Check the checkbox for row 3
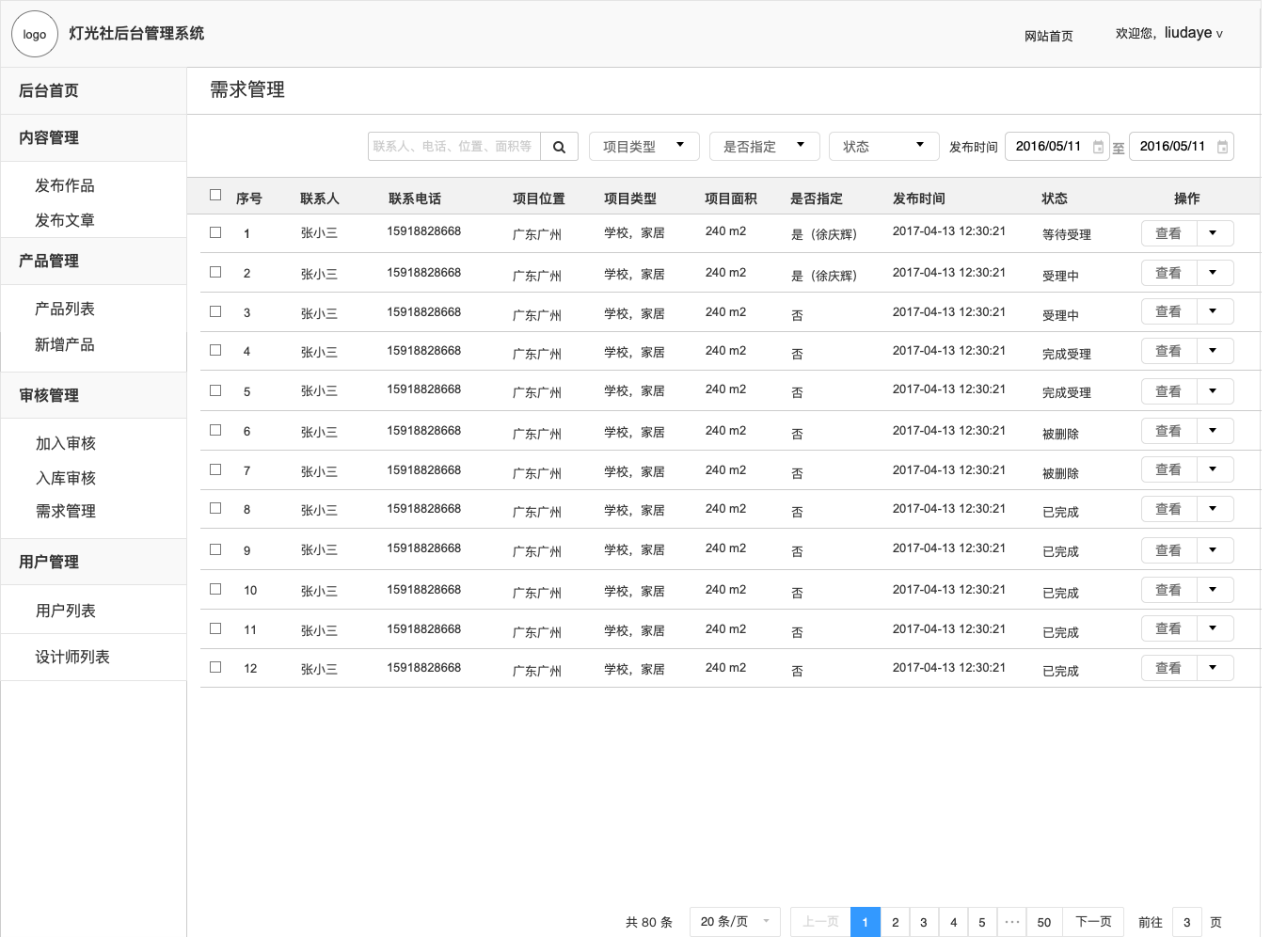 (x=215, y=311)
